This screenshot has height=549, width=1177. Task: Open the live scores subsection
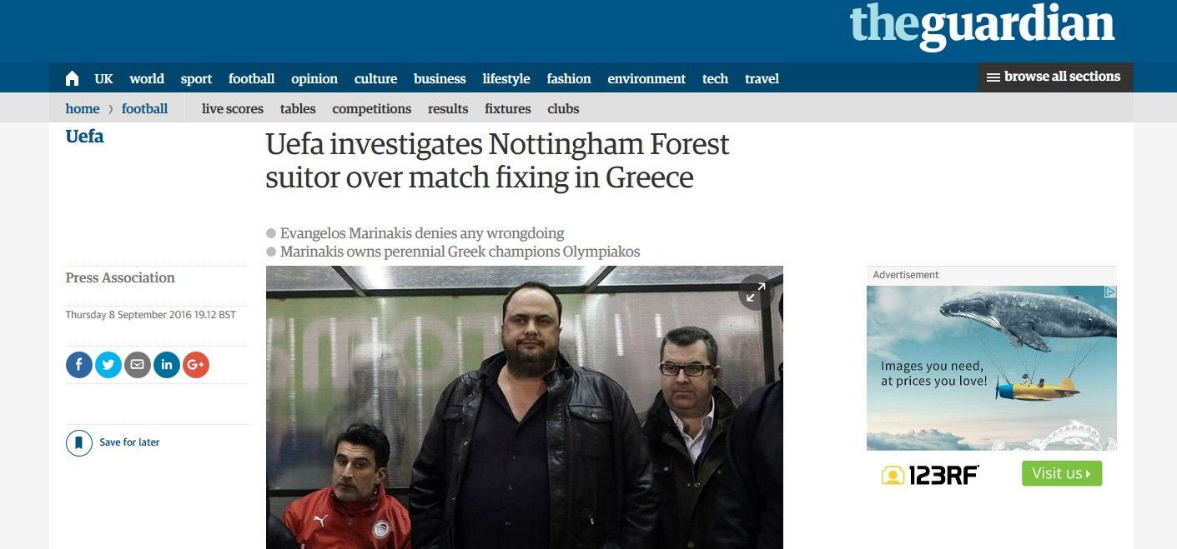[233, 108]
